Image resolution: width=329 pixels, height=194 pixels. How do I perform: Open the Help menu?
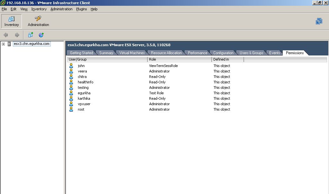coord(94,9)
